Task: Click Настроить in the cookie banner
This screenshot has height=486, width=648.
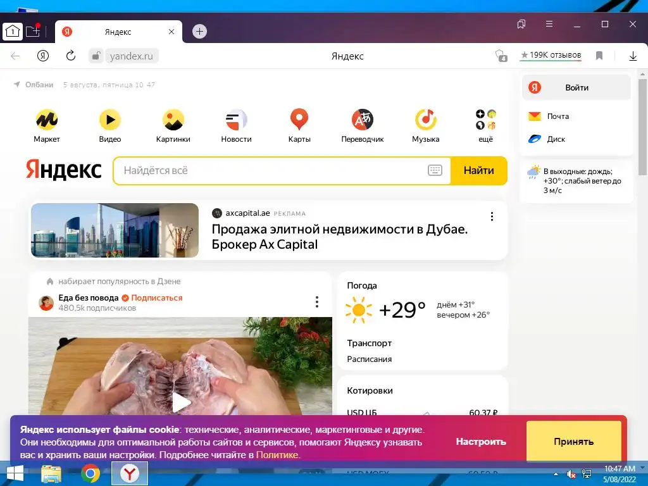Action: [481, 442]
